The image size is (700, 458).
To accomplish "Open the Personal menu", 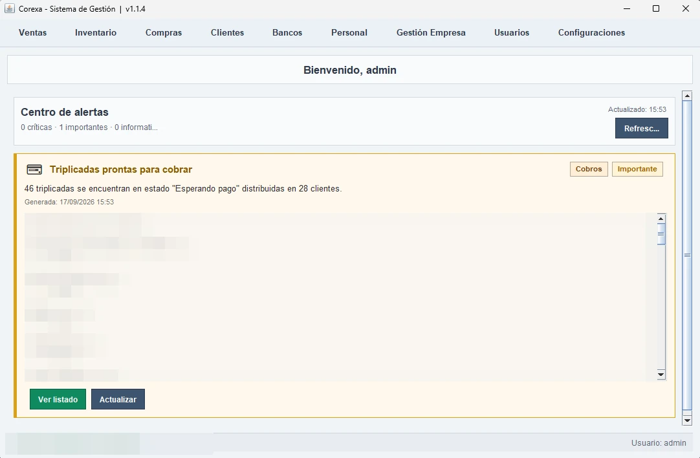I will click(x=349, y=32).
